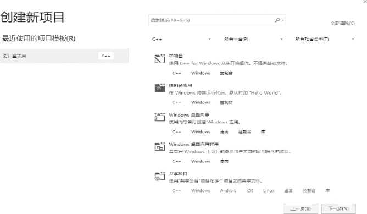Screen dimensions: 367x214
Task: Click the 下一步(N) next button
Action: (x=338, y=208)
